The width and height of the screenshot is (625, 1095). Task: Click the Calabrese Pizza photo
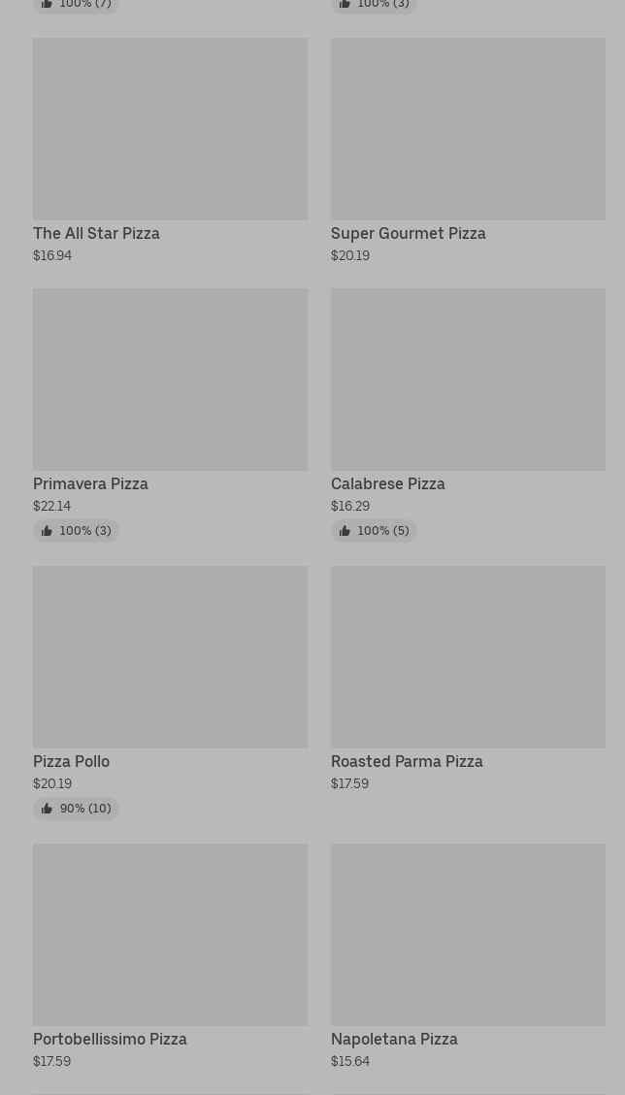pyautogui.click(x=468, y=380)
